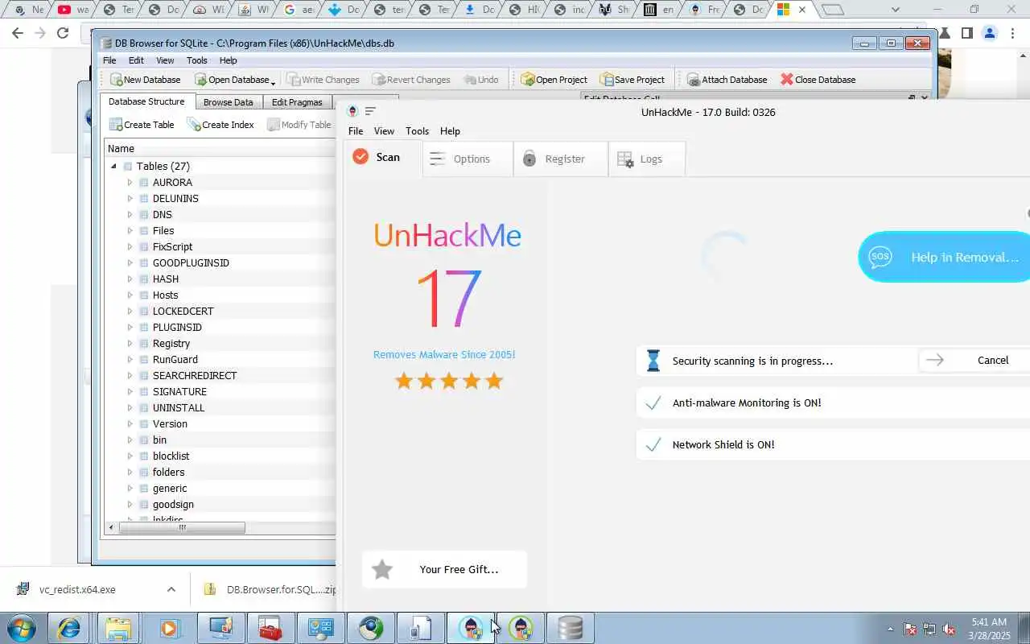Open the Tools menu in DB Browser
The height and width of the screenshot is (644, 1030).
(x=196, y=60)
